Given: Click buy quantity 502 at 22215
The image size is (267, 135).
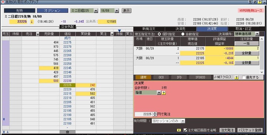Looking at the screenshot, I should click(86, 94).
